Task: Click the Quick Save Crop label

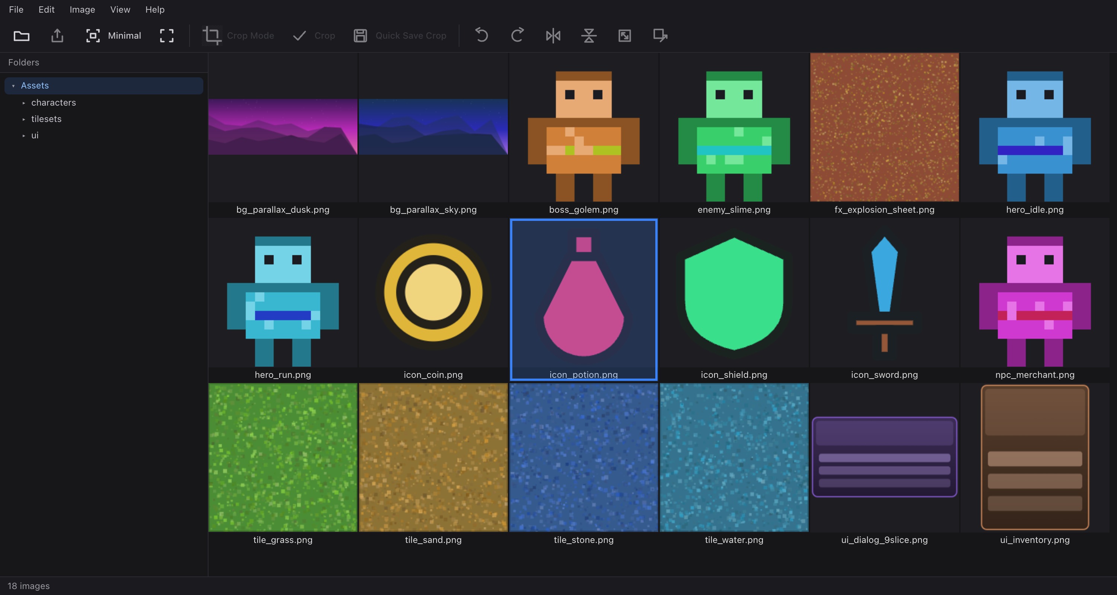Action: pos(411,35)
